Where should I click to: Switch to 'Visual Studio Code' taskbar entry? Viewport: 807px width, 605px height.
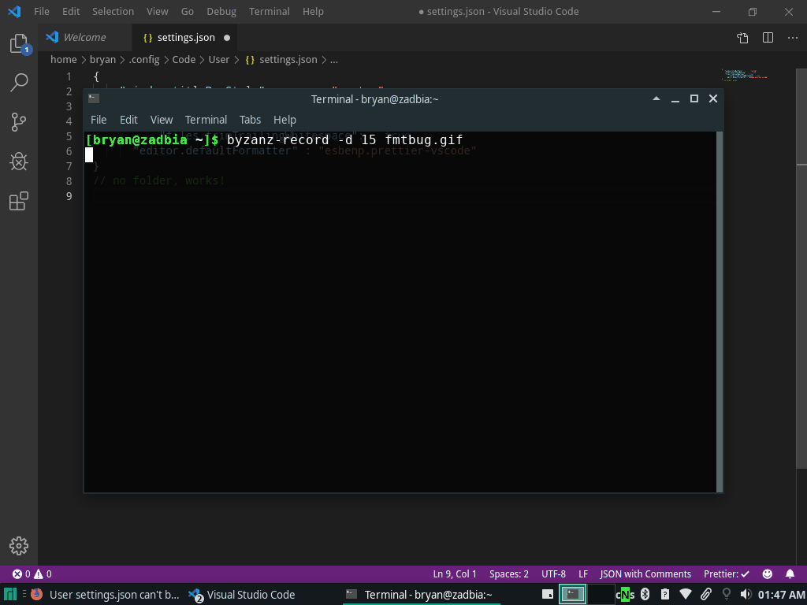[242, 595]
